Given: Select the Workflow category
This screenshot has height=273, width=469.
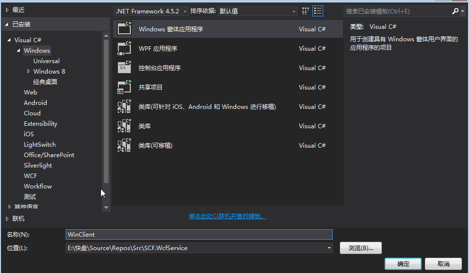Looking at the screenshot, I should (x=38, y=186).
